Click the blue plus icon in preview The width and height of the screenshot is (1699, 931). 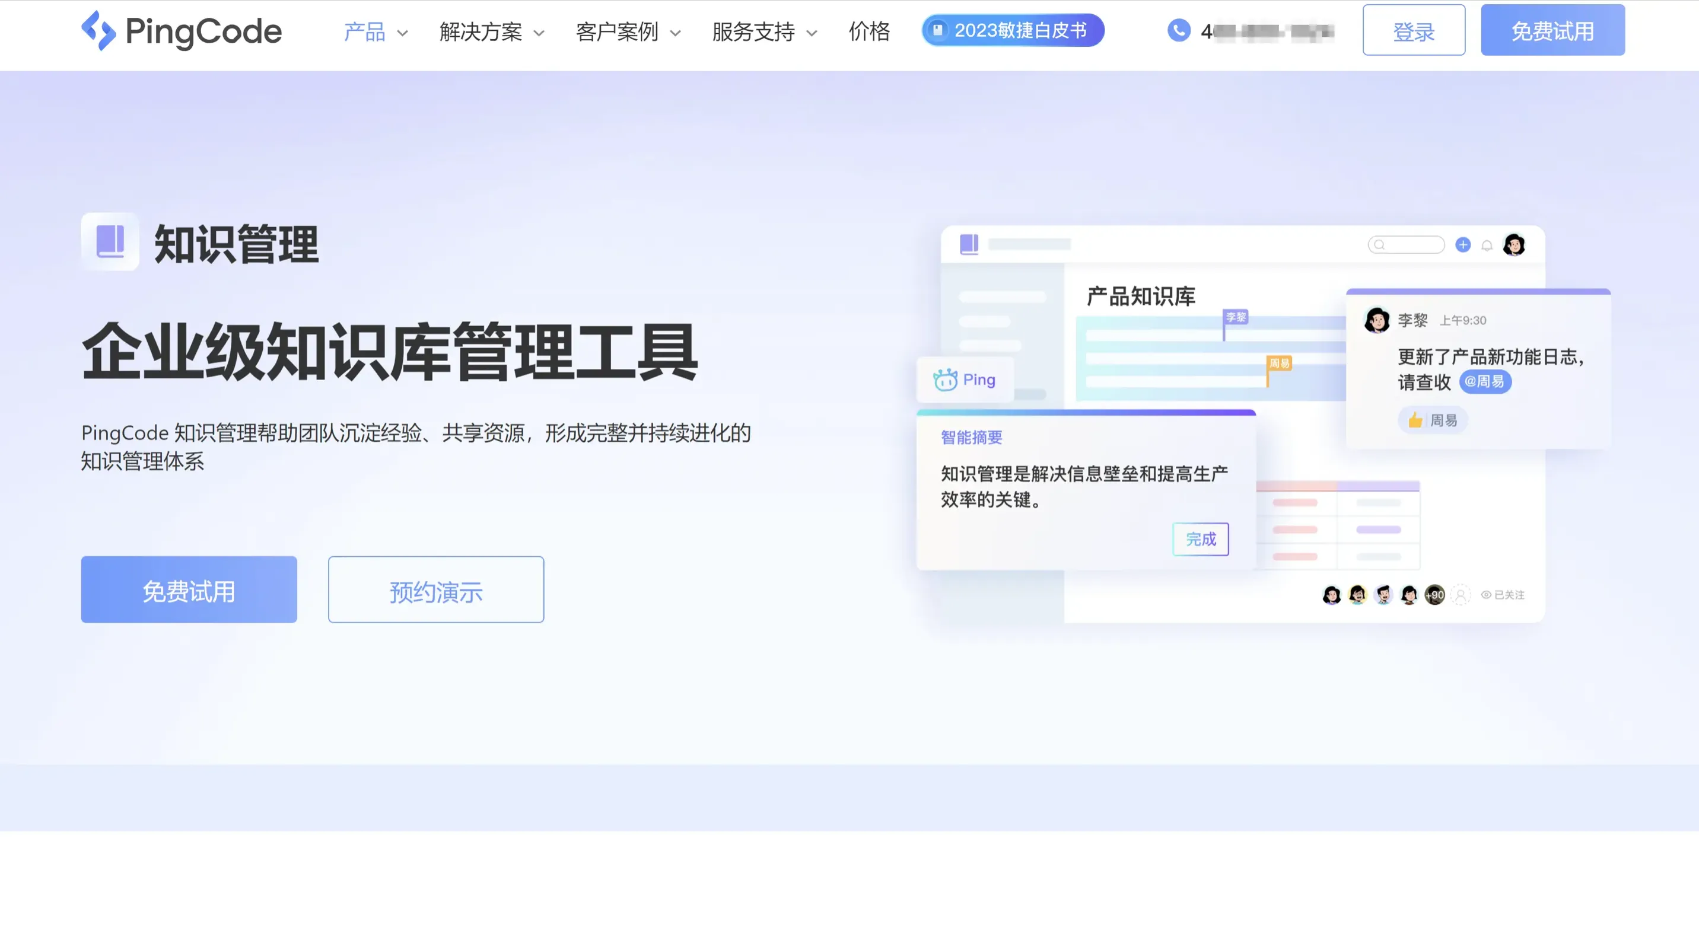(x=1463, y=245)
